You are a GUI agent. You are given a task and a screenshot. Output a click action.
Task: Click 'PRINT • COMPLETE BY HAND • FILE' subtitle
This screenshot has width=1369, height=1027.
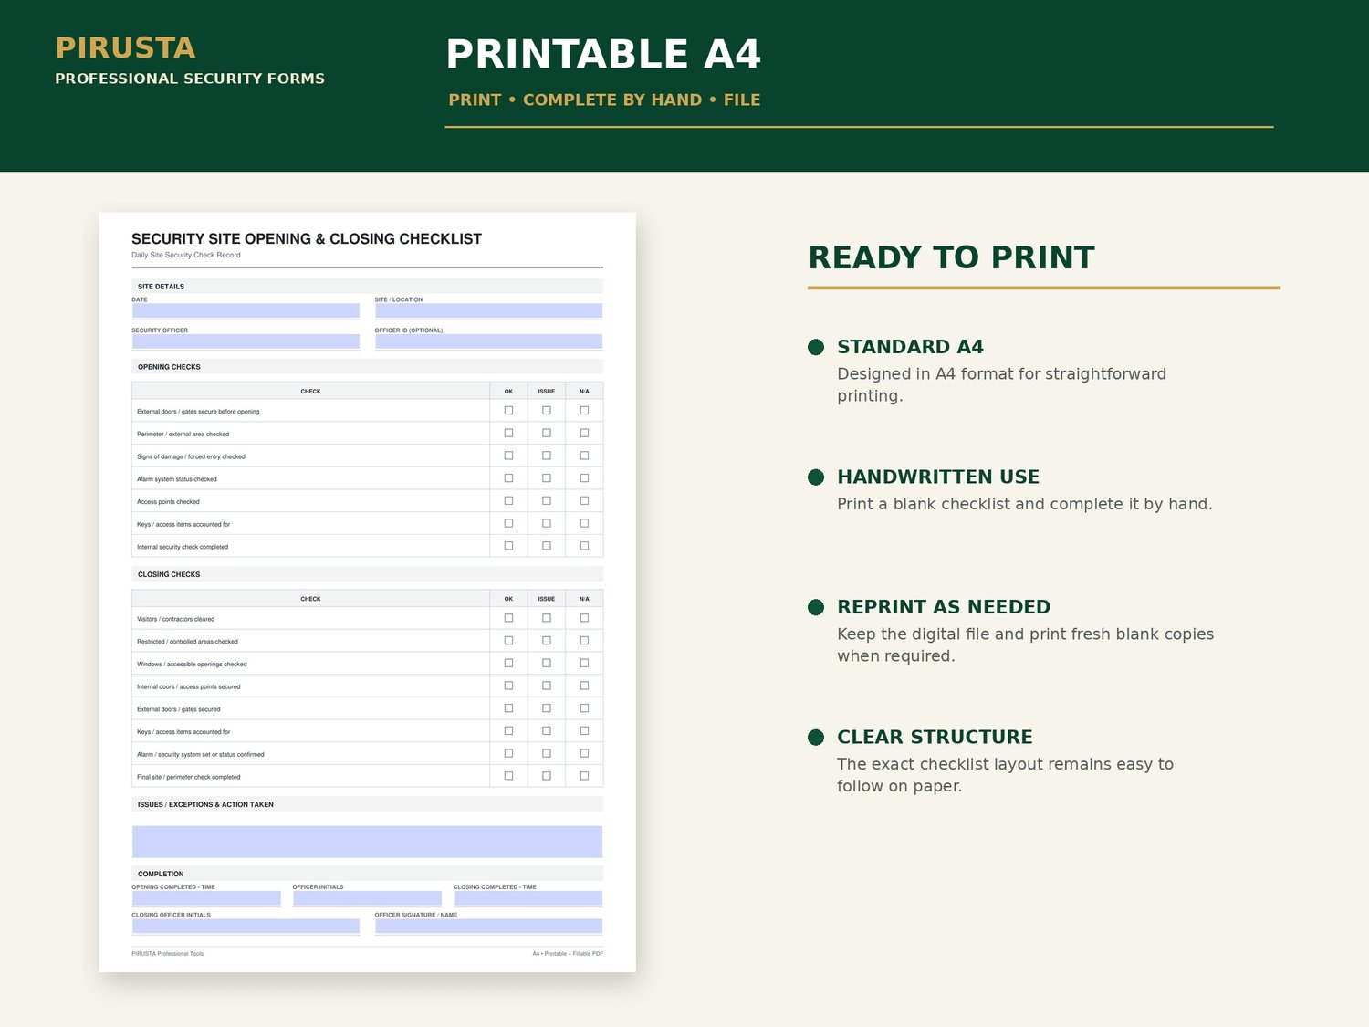[604, 100]
